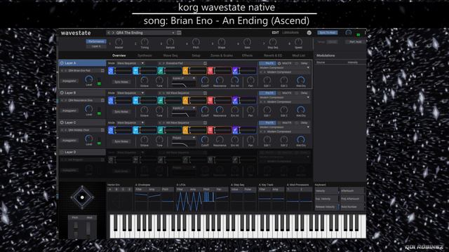Click Layer B orange shape lane icon

[185, 100]
